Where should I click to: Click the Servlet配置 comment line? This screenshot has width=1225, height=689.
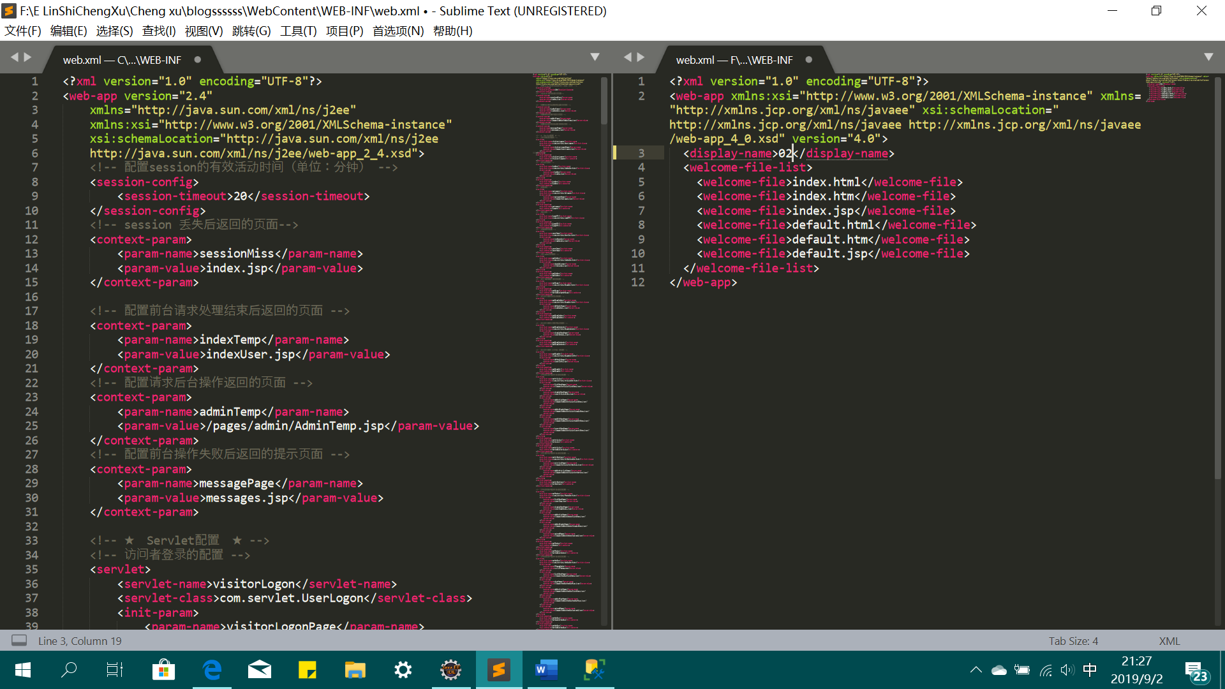(x=179, y=541)
